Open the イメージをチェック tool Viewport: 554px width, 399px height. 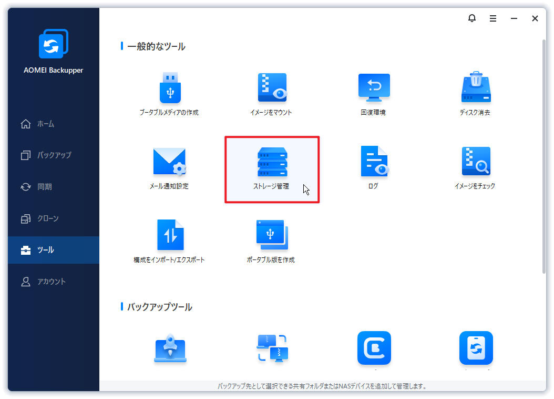tap(475, 168)
